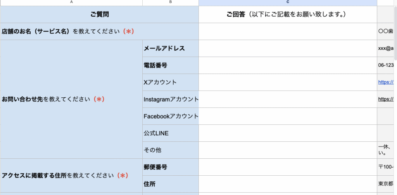397x195 pixels.
Task: Select column B header
Action: [171, 3]
